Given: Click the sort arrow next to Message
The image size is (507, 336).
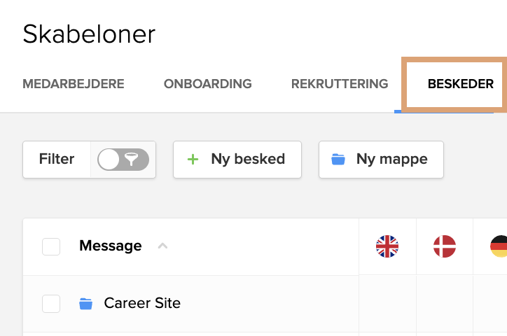Looking at the screenshot, I should coord(162,246).
